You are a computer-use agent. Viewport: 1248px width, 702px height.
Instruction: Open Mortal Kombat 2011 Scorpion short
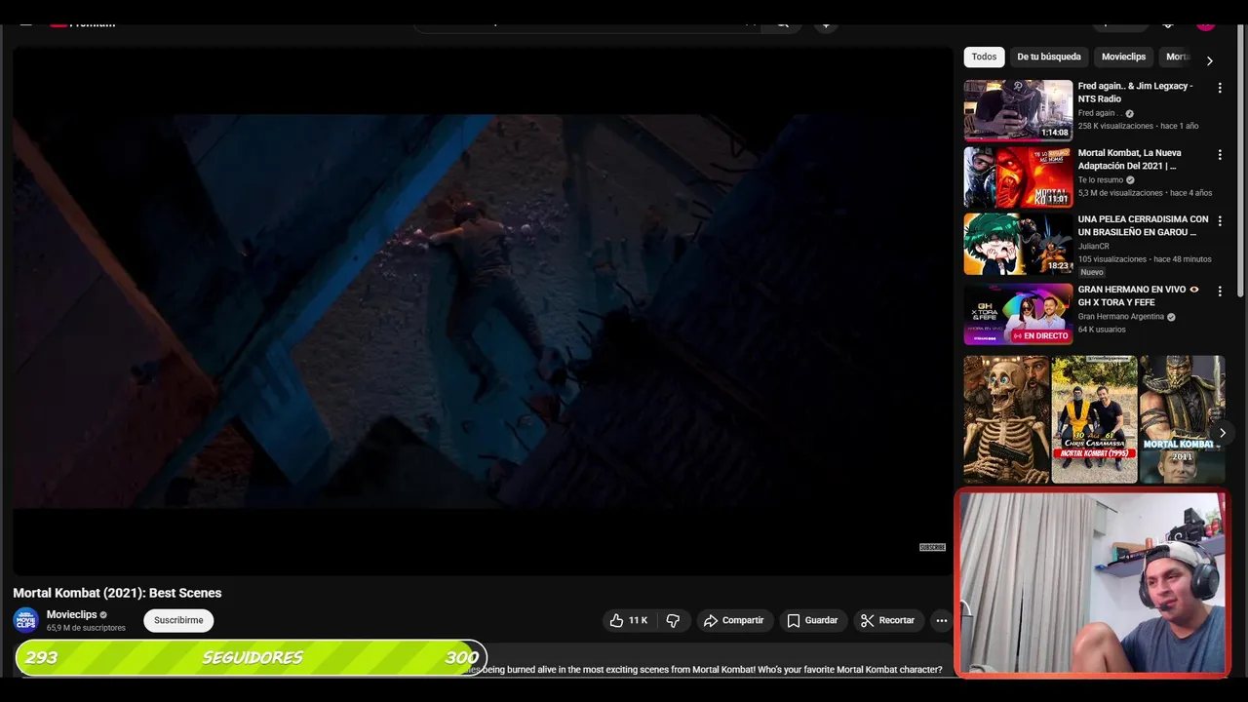point(1182,419)
